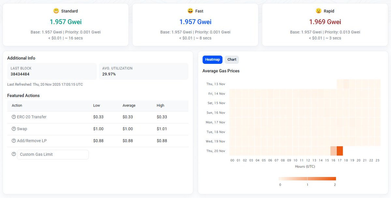Click the hour 00 axis label
This screenshot has width=391, height=198.
coord(232,160)
